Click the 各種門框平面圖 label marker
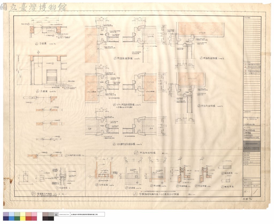The height and width of the screenshot is (224, 274). 66,155
